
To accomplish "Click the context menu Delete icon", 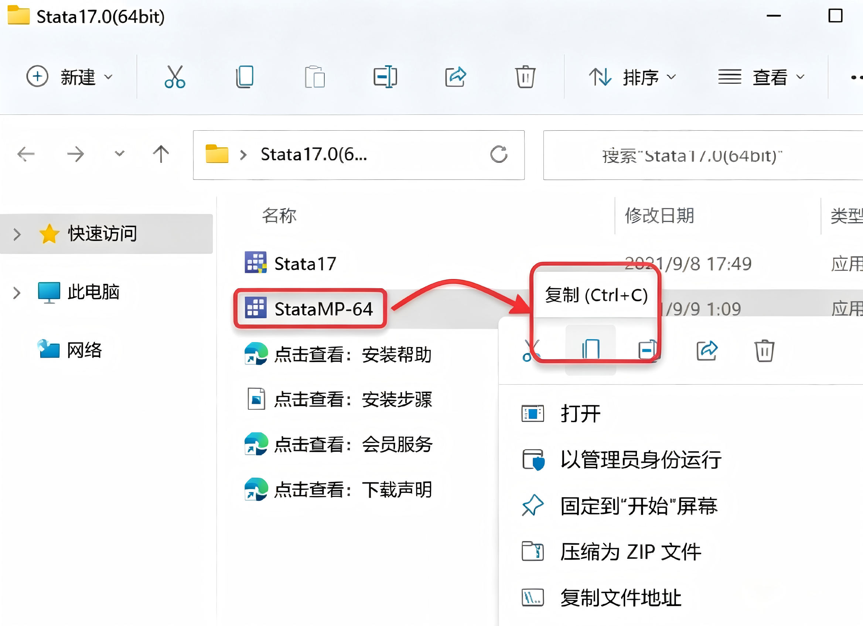I will click(764, 350).
